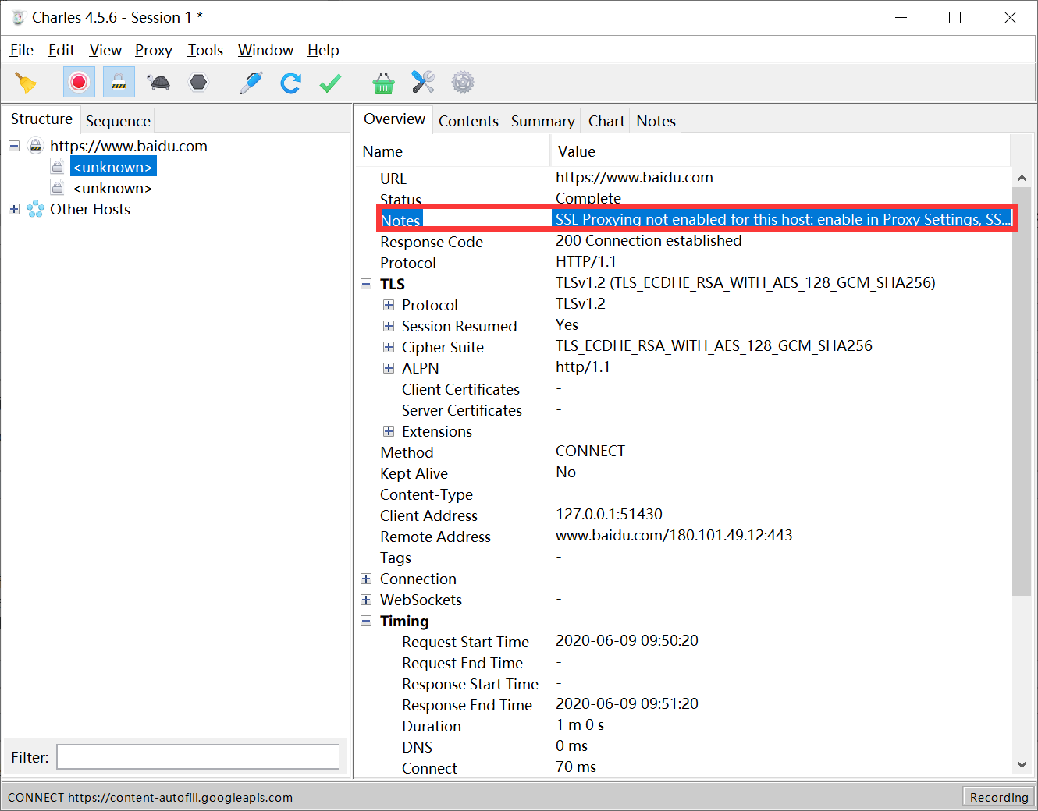Select the URL row value
This screenshot has height=811, width=1038.
pos(635,178)
